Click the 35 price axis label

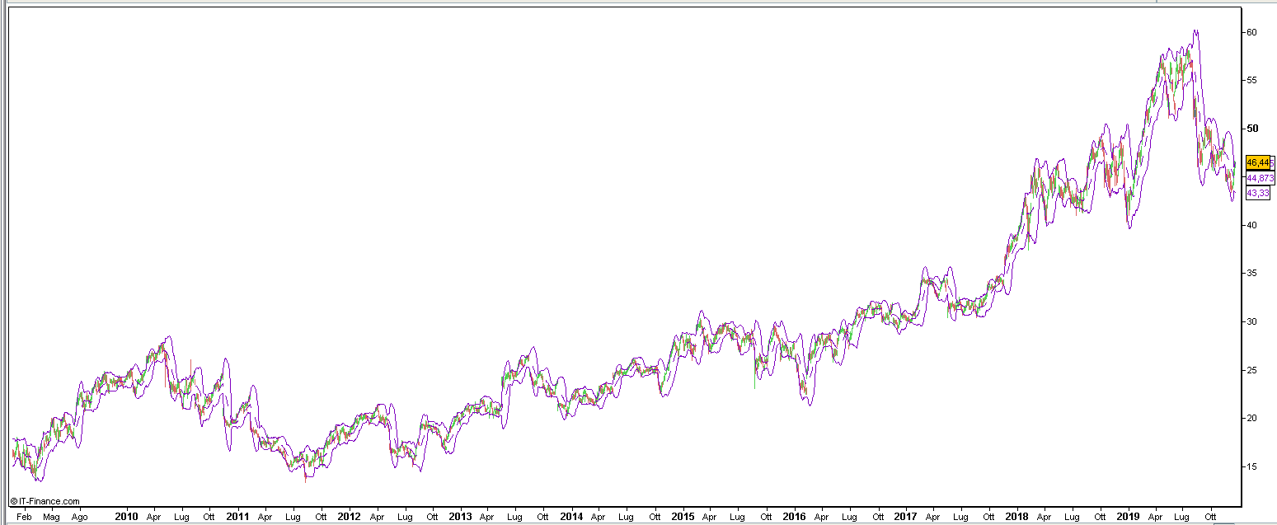point(1251,273)
